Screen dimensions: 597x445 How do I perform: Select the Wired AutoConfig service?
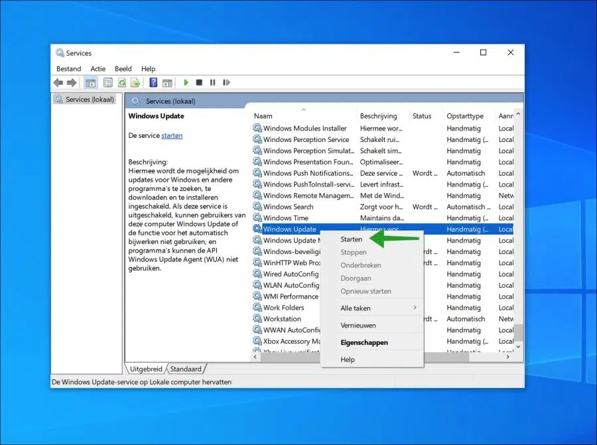(x=291, y=274)
